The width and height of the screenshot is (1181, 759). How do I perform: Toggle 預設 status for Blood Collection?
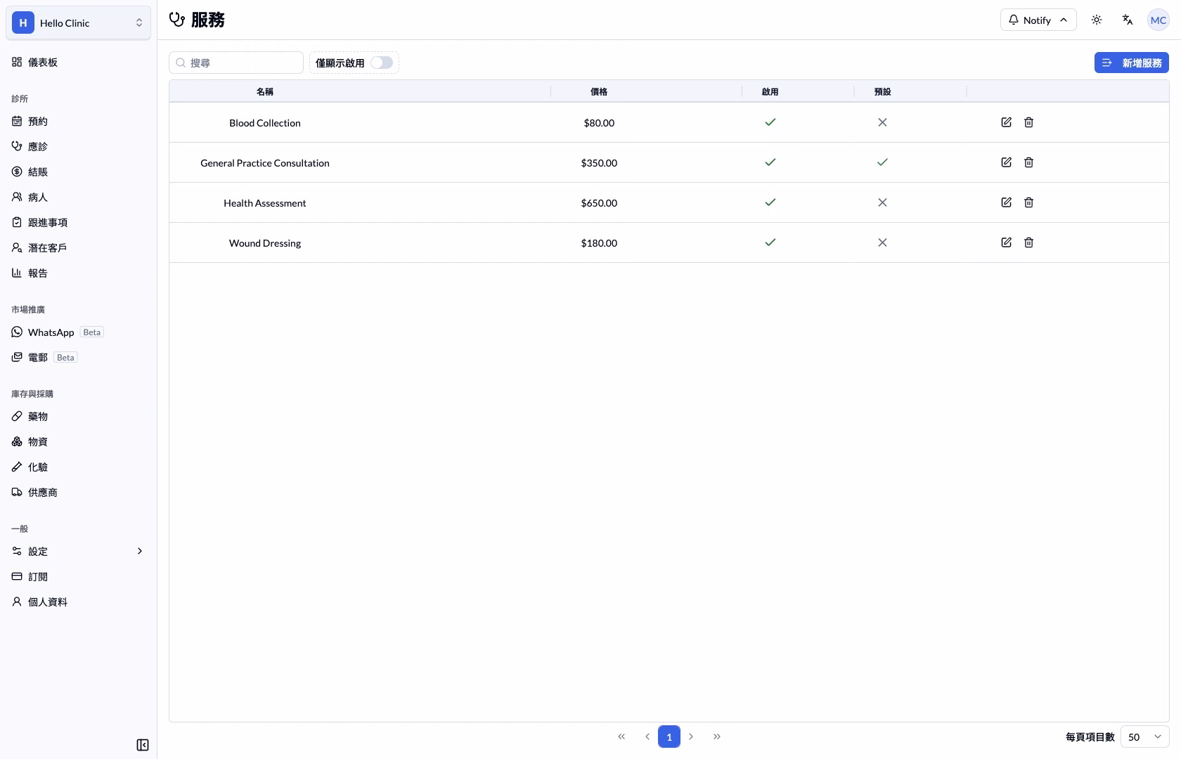click(882, 122)
